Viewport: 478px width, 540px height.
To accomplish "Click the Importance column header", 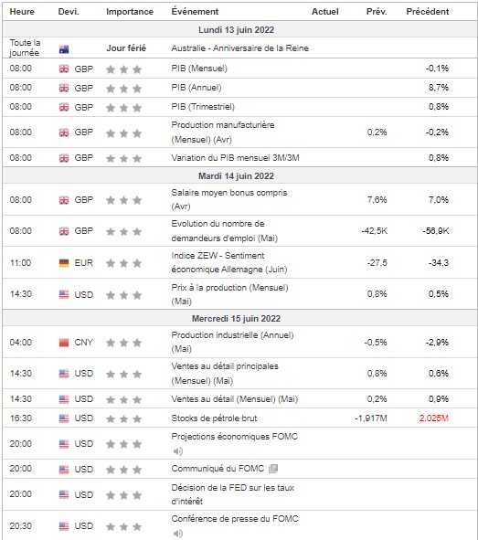I will click(x=130, y=12).
